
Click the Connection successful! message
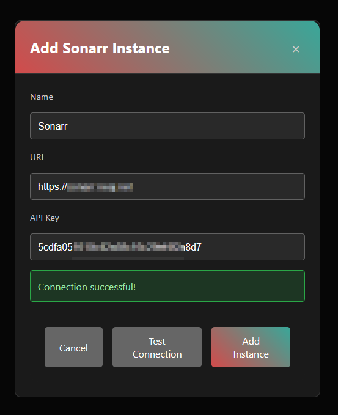(167, 286)
